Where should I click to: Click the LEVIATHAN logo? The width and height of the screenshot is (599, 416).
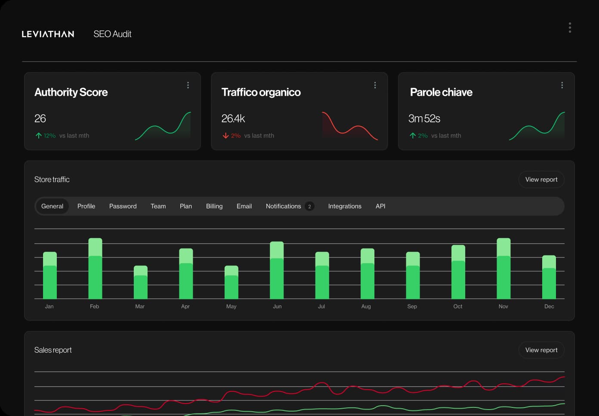click(x=48, y=34)
